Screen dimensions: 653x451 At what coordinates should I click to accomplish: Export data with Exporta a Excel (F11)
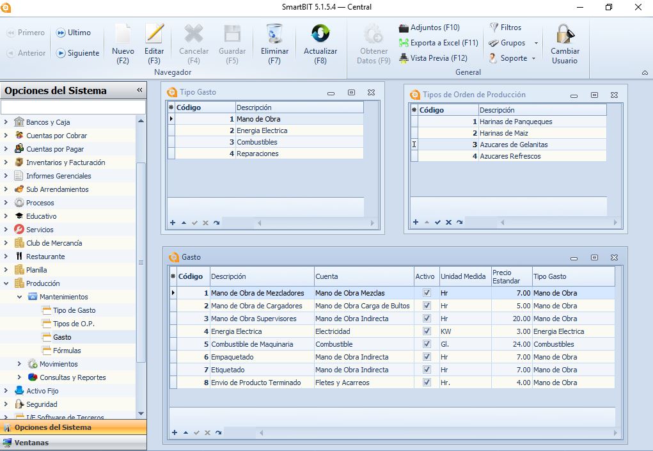[439, 43]
